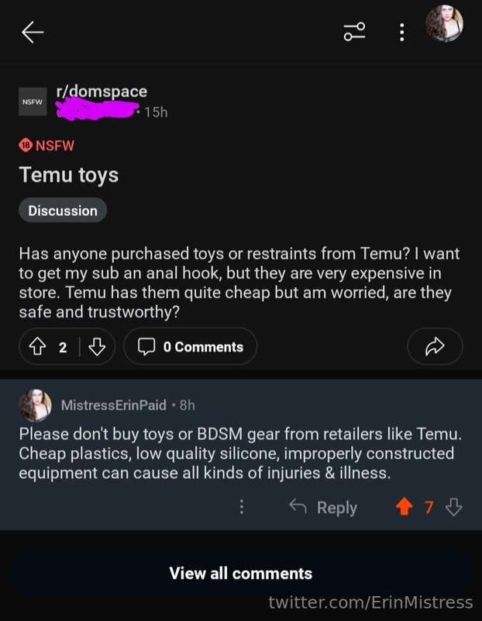Select the Discussion flair tag
Image resolution: width=482 pixels, height=621 pixels.
[63, 210]
